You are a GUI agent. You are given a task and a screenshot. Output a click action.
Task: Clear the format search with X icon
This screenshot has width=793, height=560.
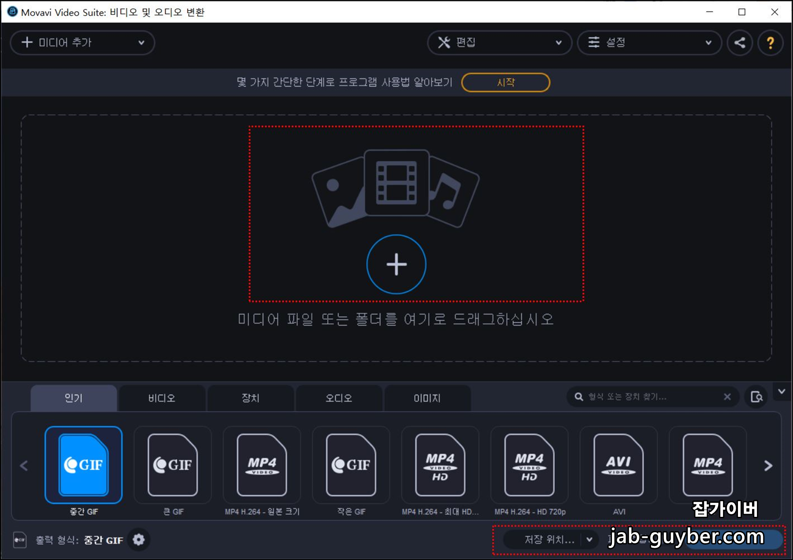point(727,397)
